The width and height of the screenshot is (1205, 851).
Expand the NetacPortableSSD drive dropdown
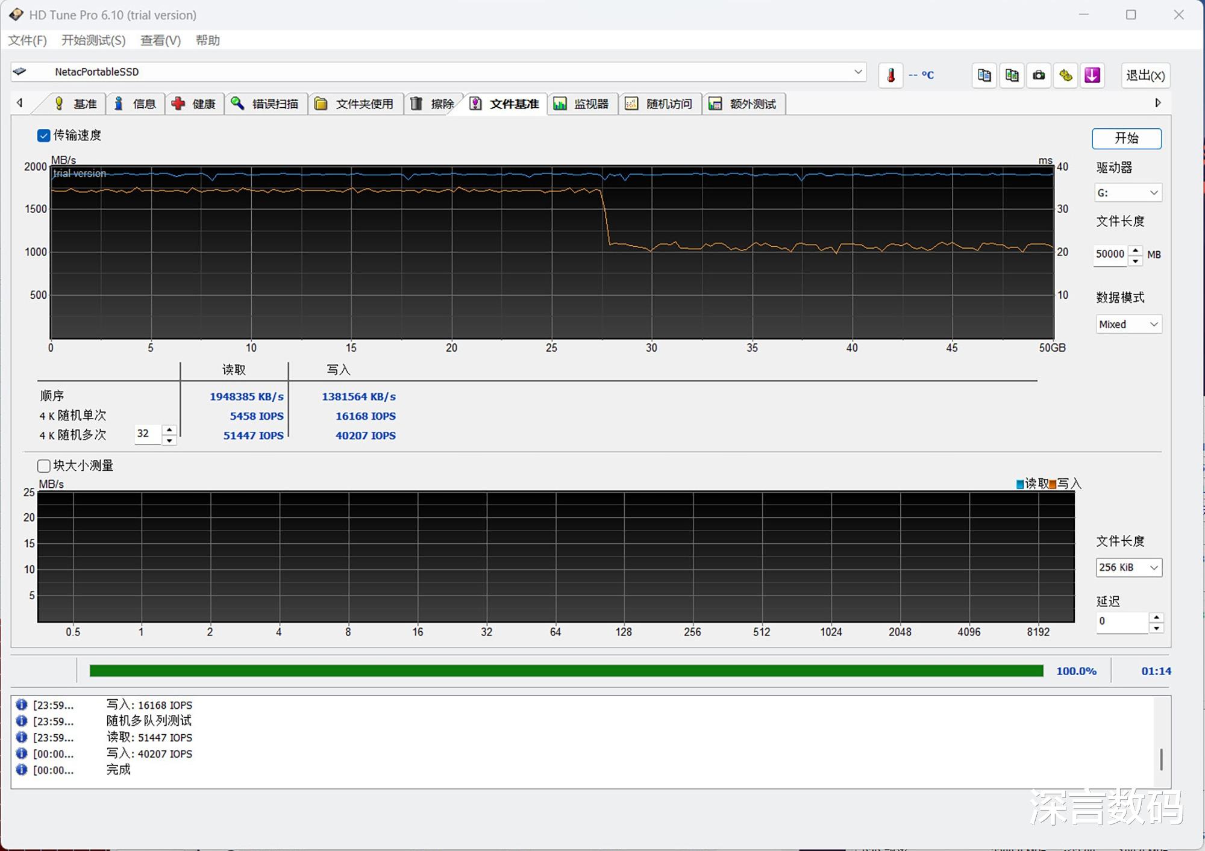[858, 72]
